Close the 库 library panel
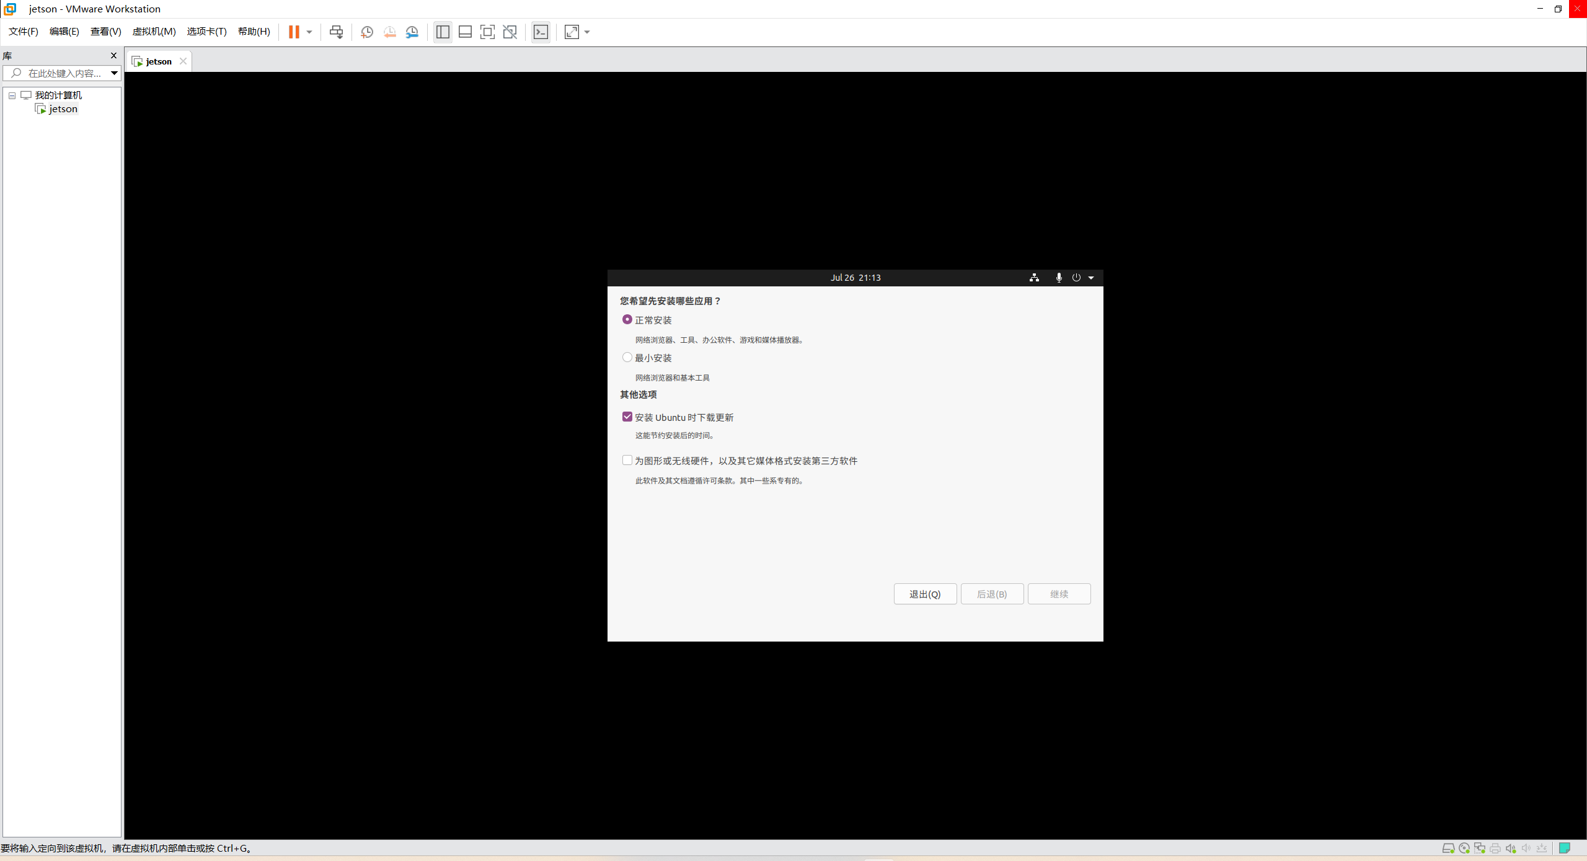1587x861 pixels. (x=113, y=55)
